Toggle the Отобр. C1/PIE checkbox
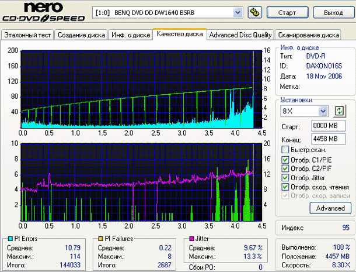Screen dimensions: 356x272 pos(285,160)
